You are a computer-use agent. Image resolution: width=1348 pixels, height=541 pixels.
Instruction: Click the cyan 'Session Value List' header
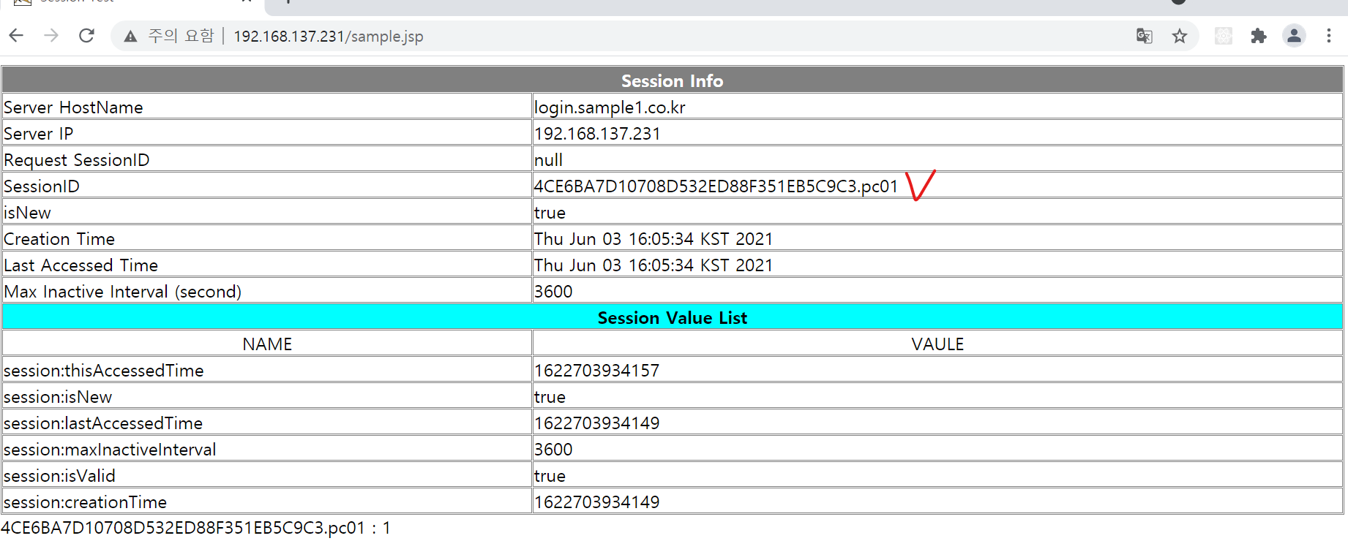[673, 317]
